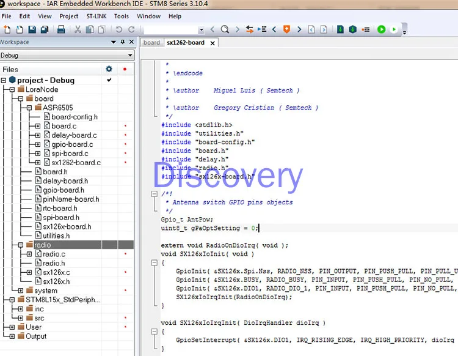Toggle breakpoint with the red-dot icon
Viewport: 458px width, 356px height.
365,29
